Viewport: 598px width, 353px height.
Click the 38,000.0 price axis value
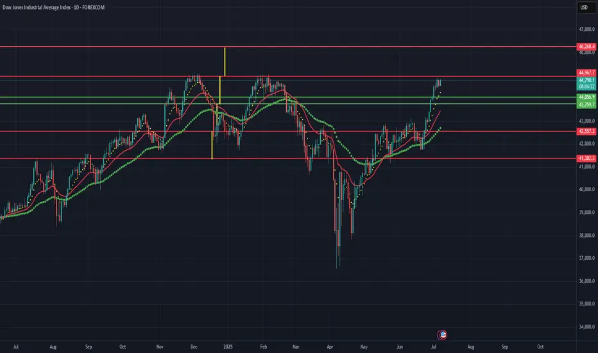(x=586, y=236)
